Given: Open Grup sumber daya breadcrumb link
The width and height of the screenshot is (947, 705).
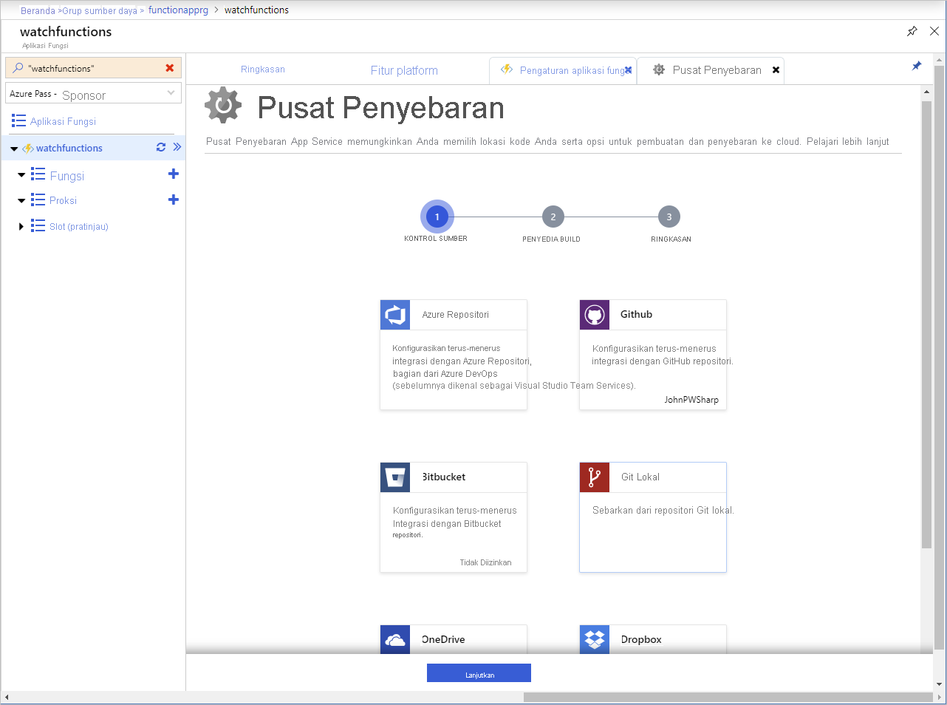Looking at the screenshot, I should [x=100, y=10].
